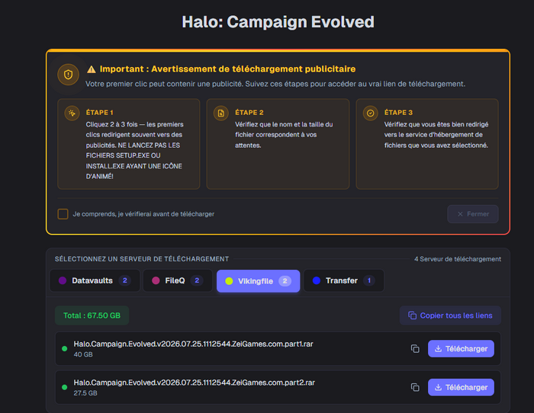Click the Transfer count badge 1
This screenshot has width=534, height=413.
368,280
